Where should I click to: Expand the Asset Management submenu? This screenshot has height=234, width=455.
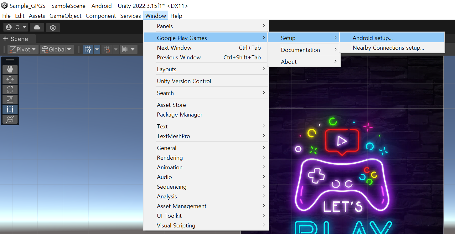point(206,206)
